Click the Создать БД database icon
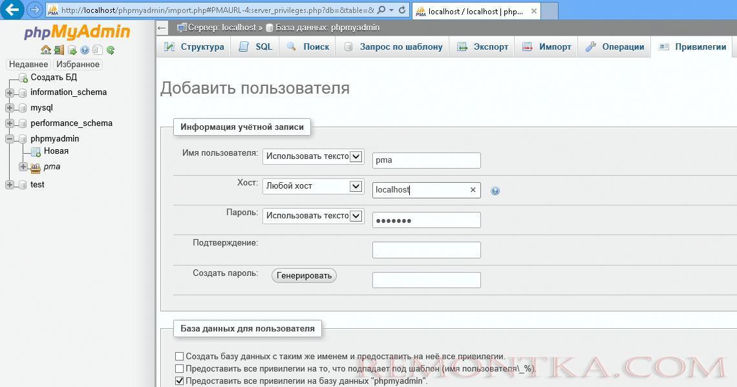The height and width of the screenshot is (387, 737). coord(23,78)
